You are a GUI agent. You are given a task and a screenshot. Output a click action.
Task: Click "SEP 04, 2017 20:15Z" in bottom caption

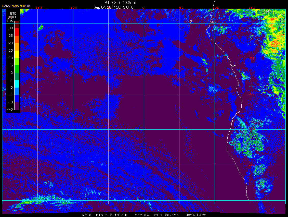coord(157,215)
